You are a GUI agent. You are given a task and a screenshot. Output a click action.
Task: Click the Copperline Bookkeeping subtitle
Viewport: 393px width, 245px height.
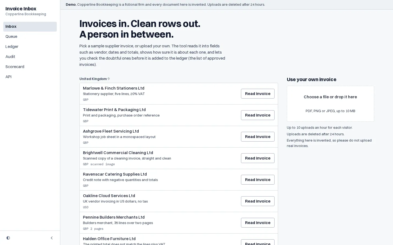[x=26, y=14]
